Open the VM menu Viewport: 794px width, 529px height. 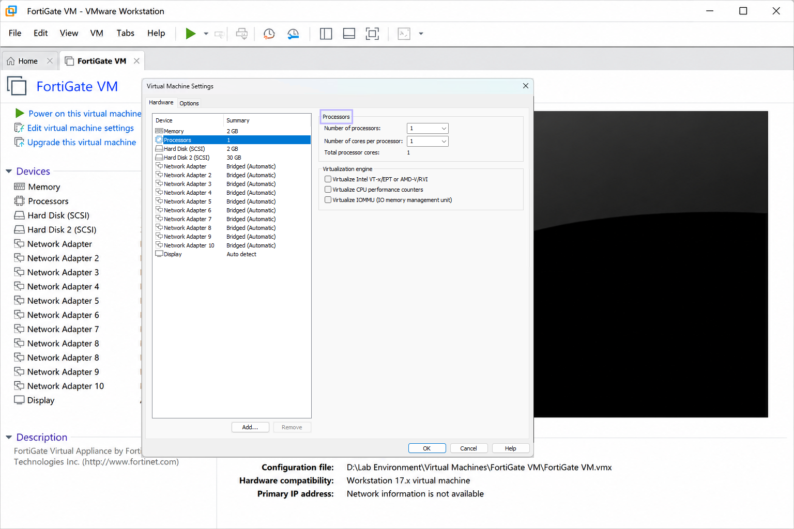[97, 33]
